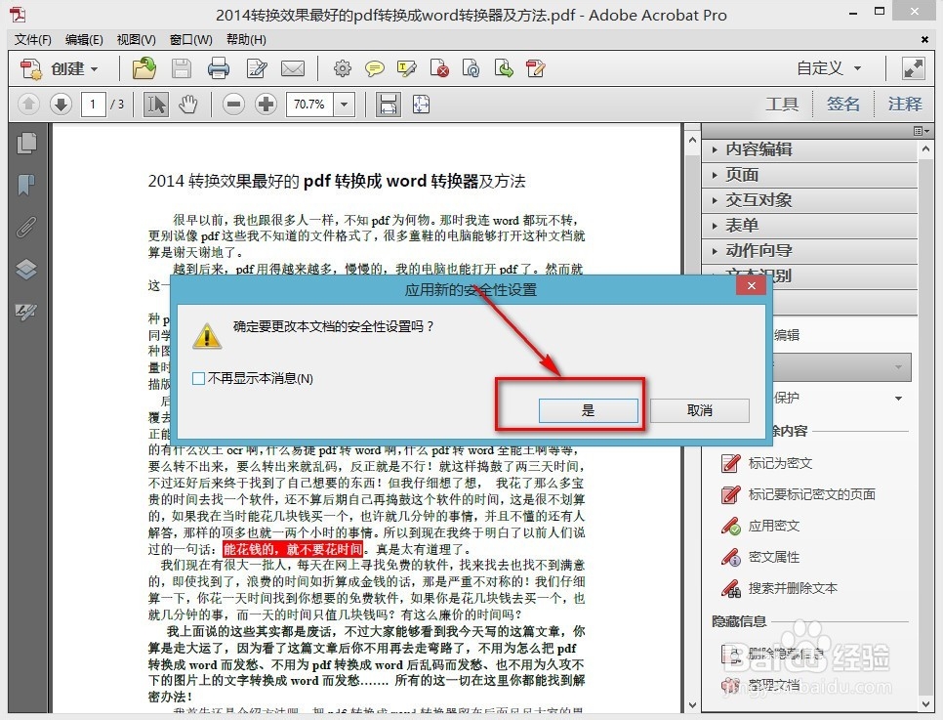
Task: Open the Create dropdown arrow
Action: tap(94, 69)
